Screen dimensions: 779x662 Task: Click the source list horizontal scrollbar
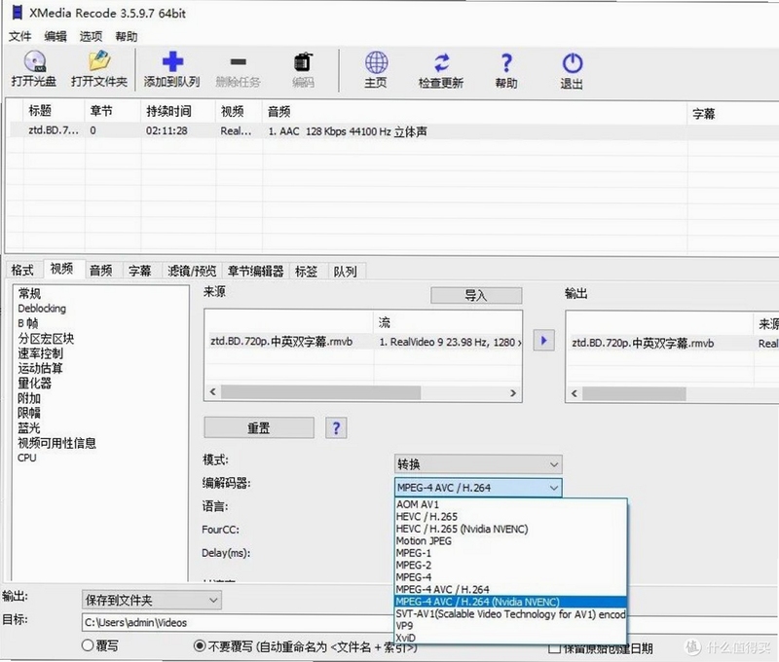pos(321,392)
